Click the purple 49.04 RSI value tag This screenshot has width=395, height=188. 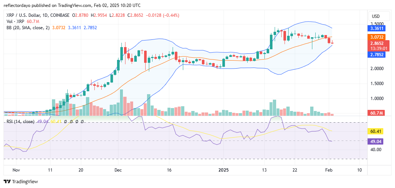[376, 142]
